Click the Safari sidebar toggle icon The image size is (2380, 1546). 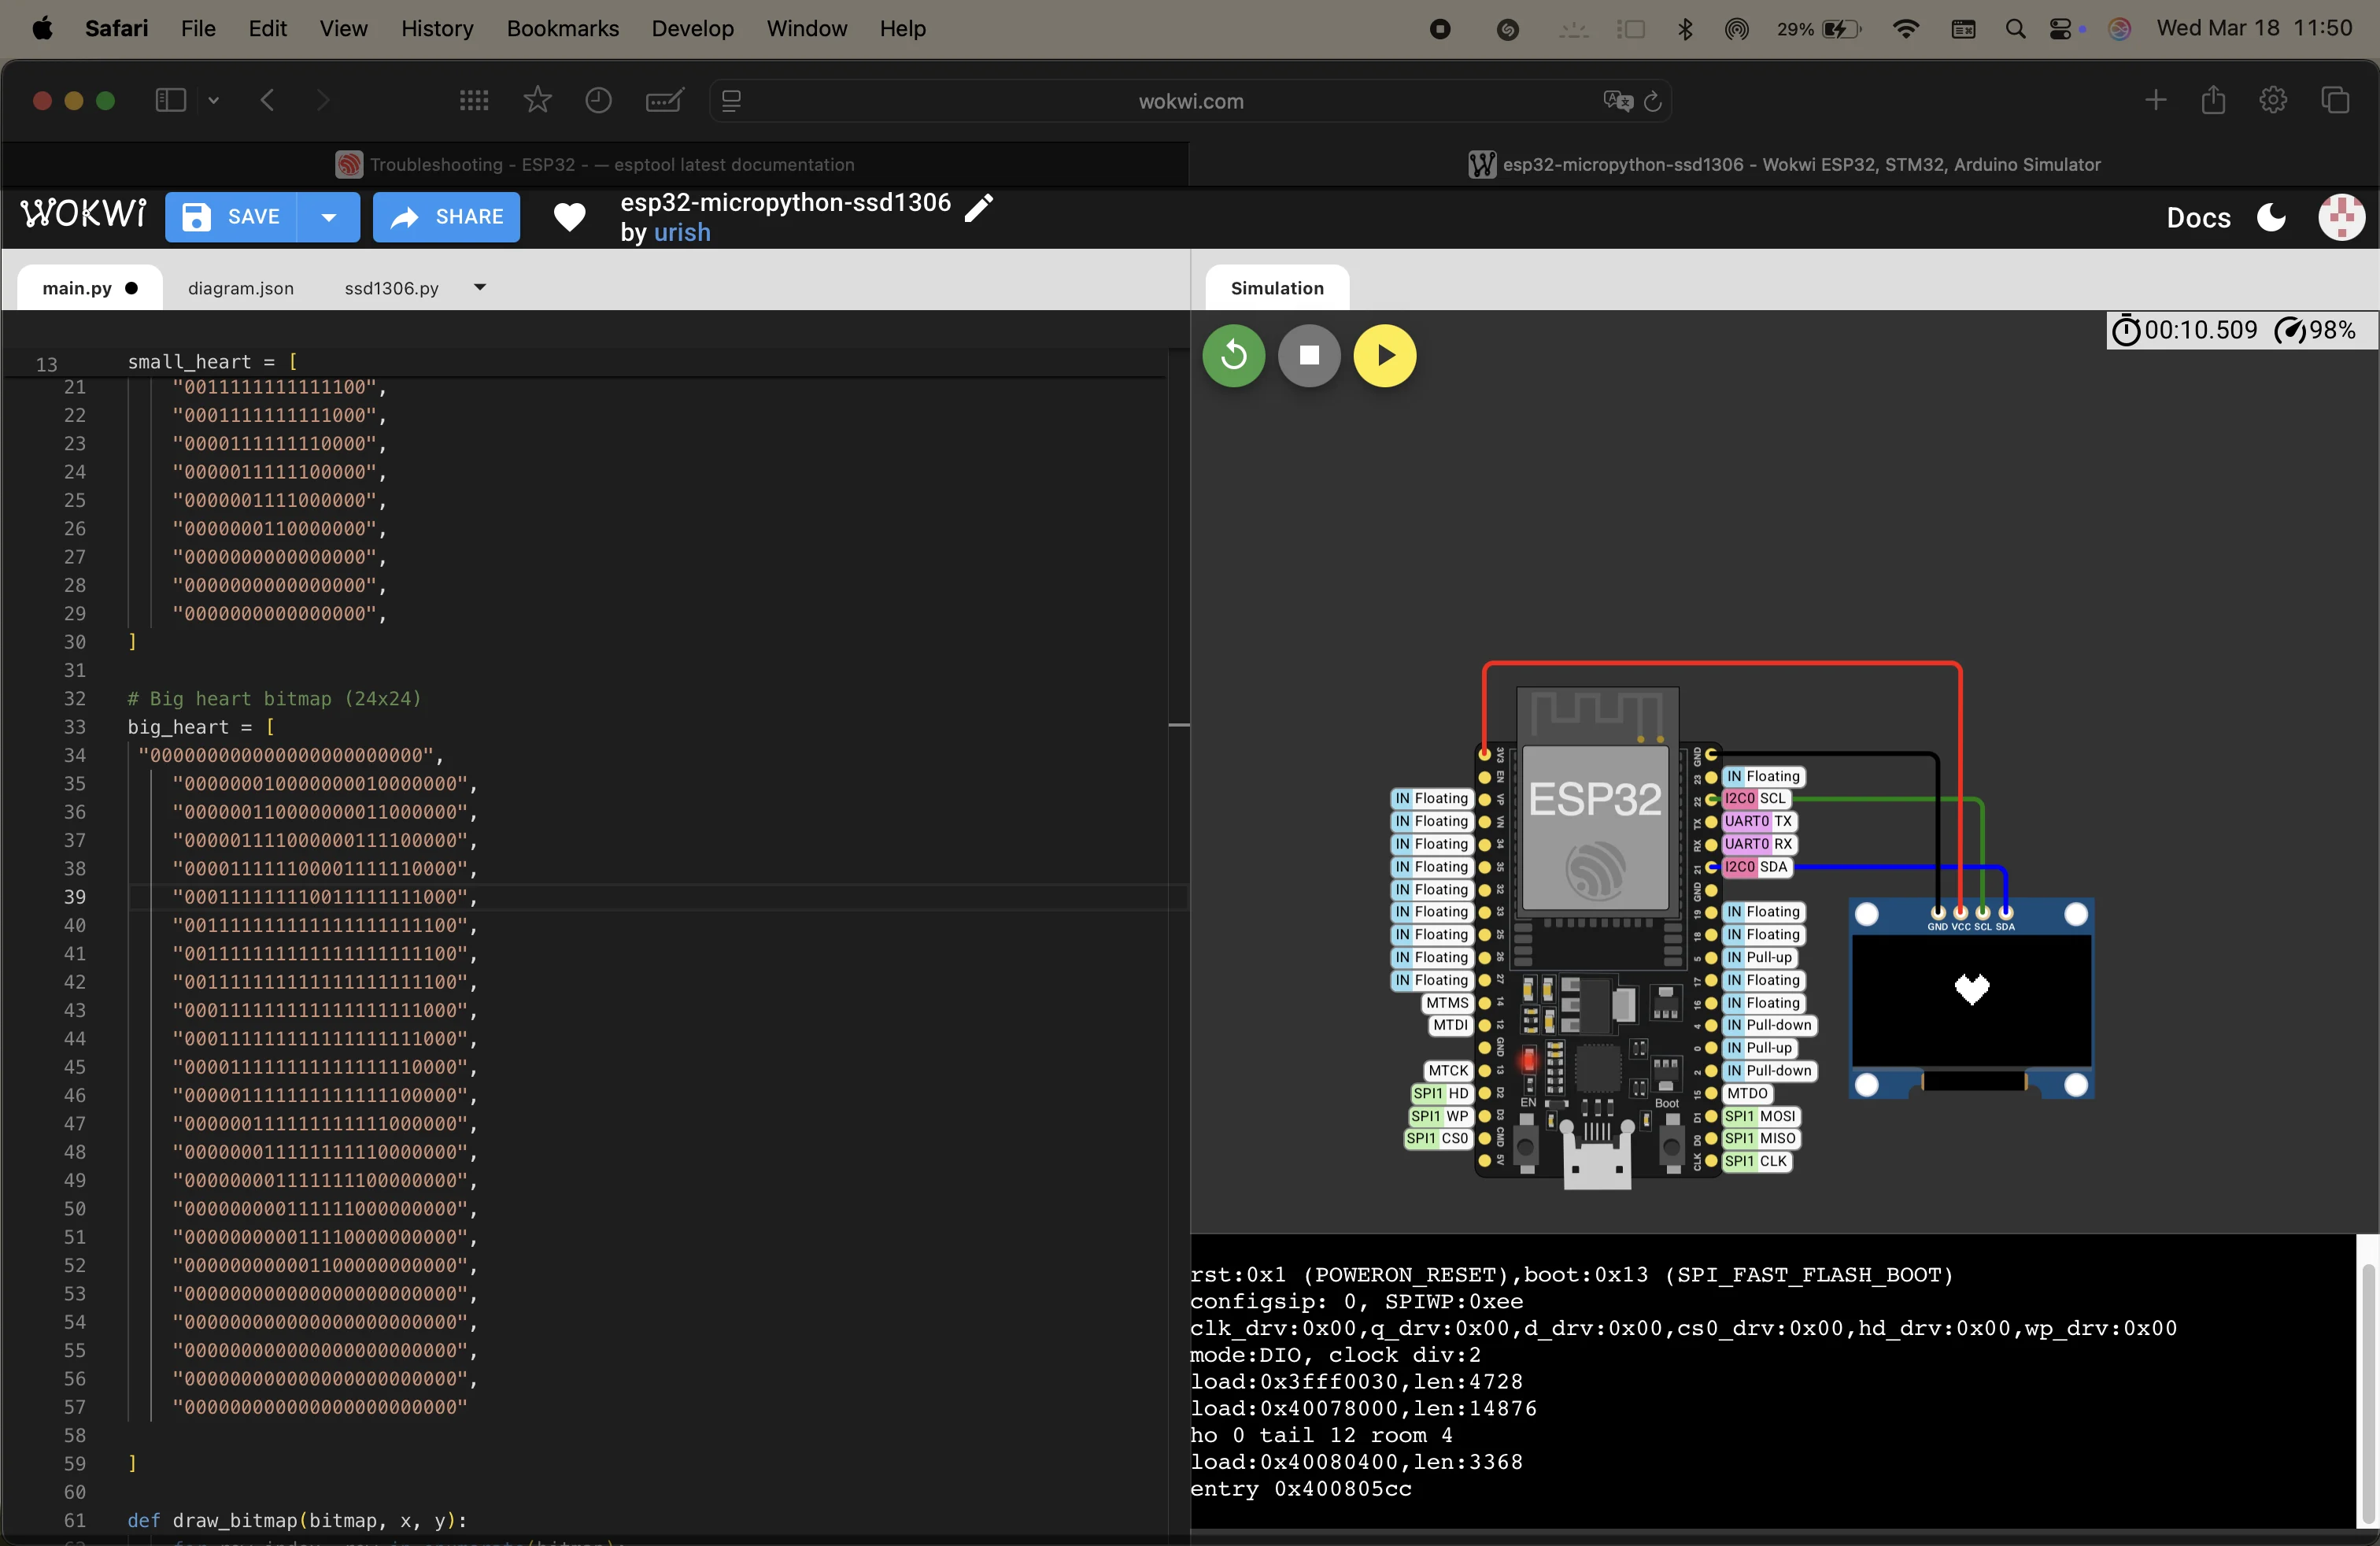coord(170,100)
